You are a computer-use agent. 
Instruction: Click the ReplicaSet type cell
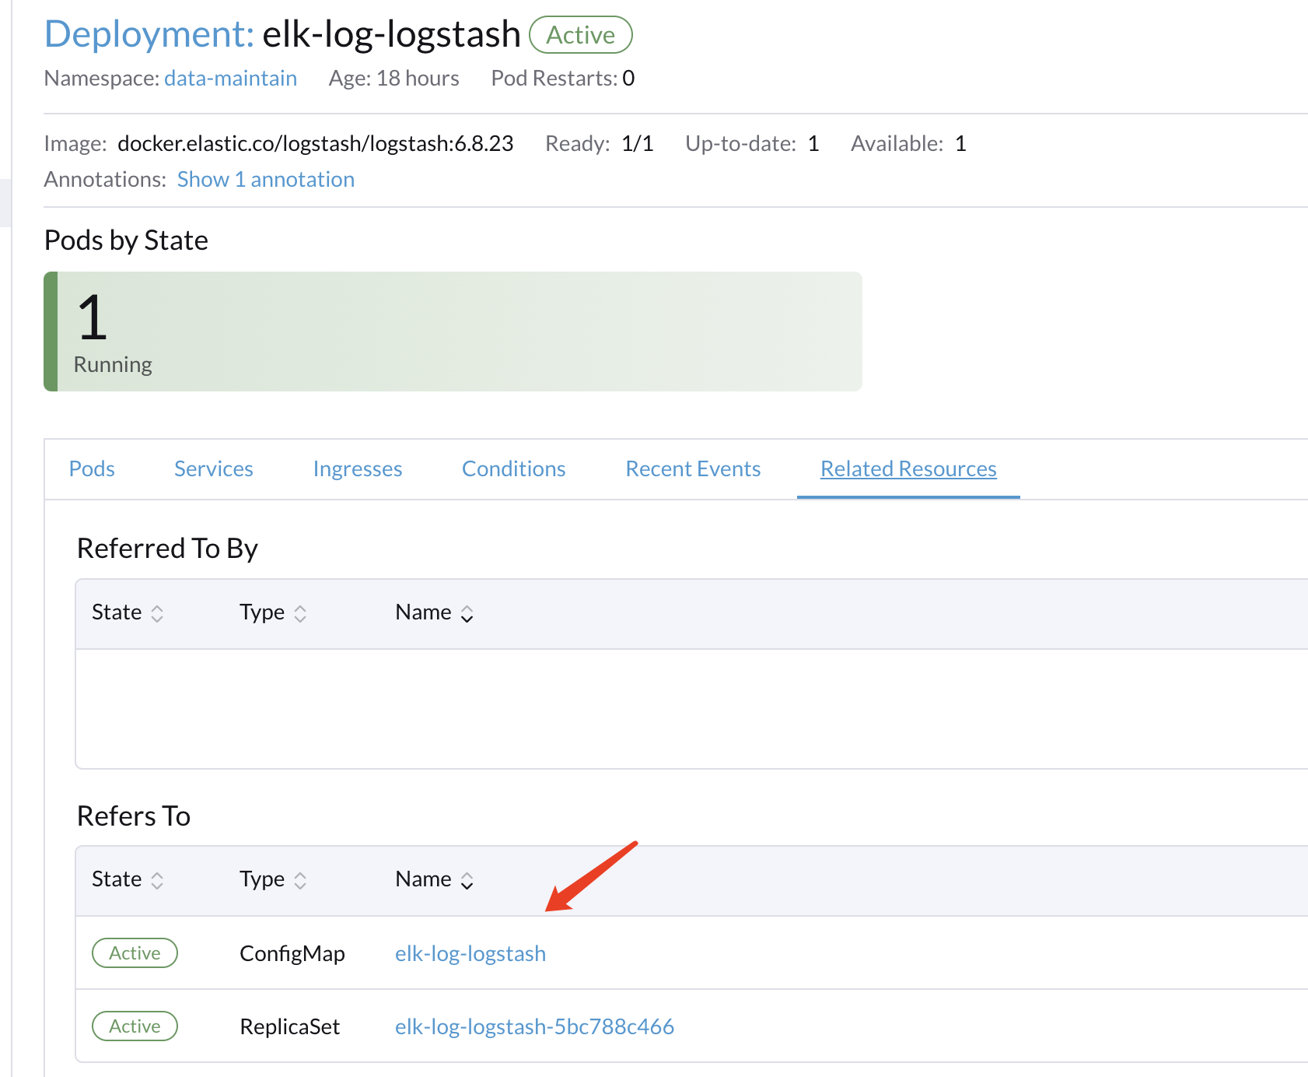pyautogui.click(x=289, y=1026)
